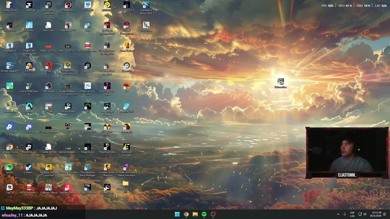
Task: Click the Radmin VPN icon
Action: [x=126, y=108]
